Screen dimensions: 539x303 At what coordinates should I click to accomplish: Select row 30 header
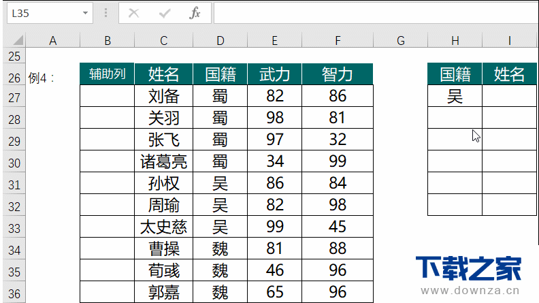pos(14,163)
